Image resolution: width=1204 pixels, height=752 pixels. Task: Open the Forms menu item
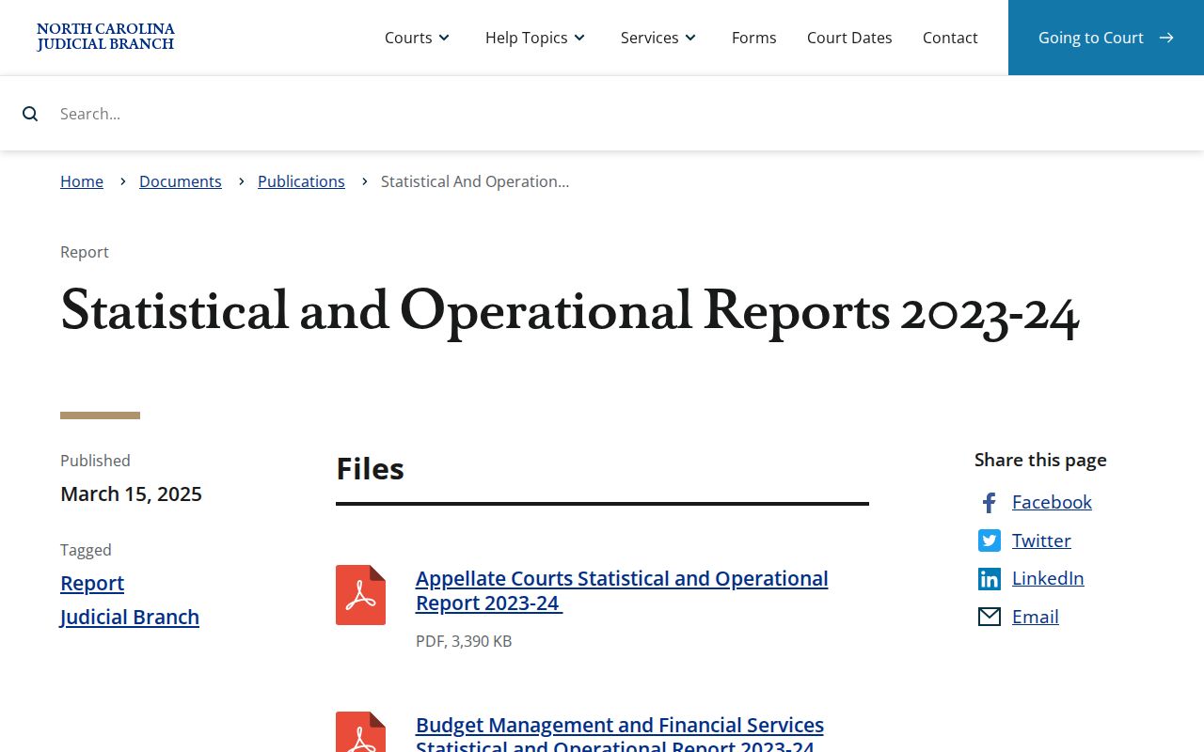pos(754,38)
